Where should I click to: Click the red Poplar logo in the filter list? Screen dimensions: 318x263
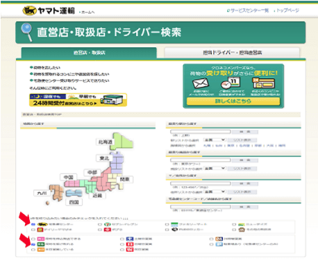[x=108, y=230]
